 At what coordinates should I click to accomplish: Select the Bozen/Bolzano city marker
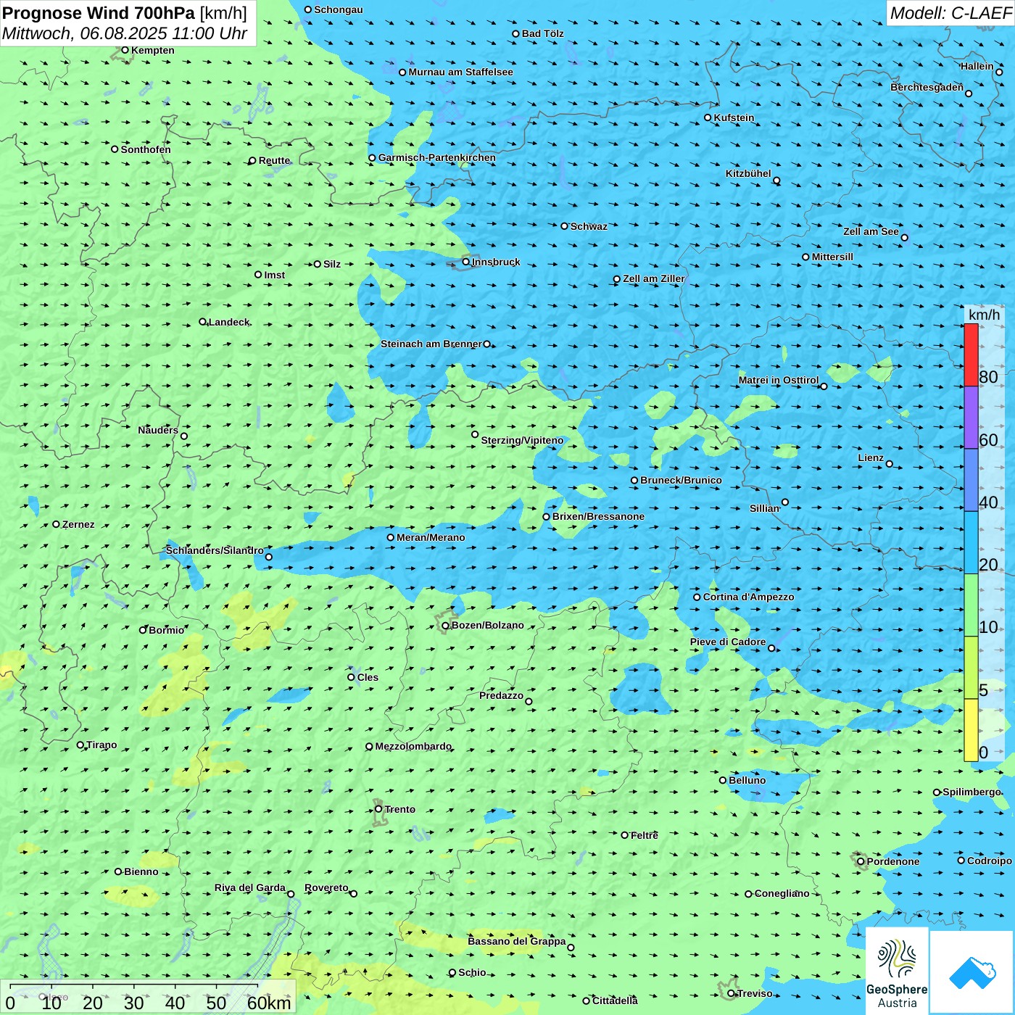pyautogui.click(x=446, y=626)
